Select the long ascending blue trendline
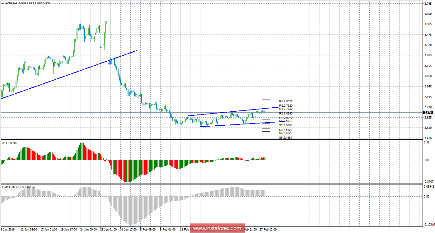Viewport: 435px width, 233px height. pos(68,74)
